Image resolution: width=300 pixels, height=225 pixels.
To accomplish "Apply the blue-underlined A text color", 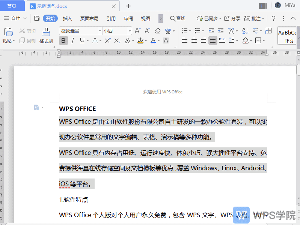I will click(x=153, y=40).
